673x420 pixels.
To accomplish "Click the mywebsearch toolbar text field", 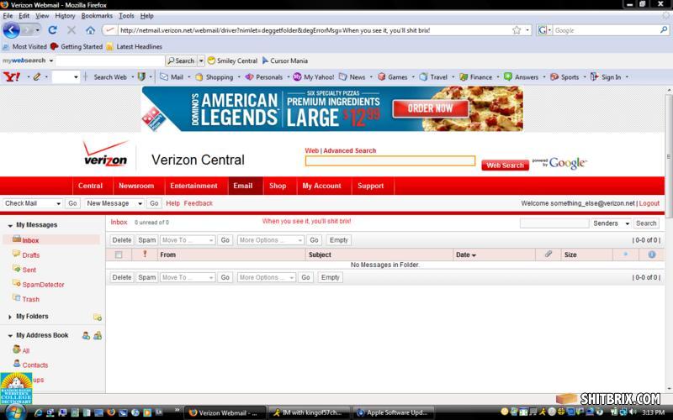I will (x=110, y=60).
